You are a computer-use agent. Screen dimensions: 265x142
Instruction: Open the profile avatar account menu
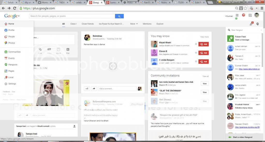[256, 15]
